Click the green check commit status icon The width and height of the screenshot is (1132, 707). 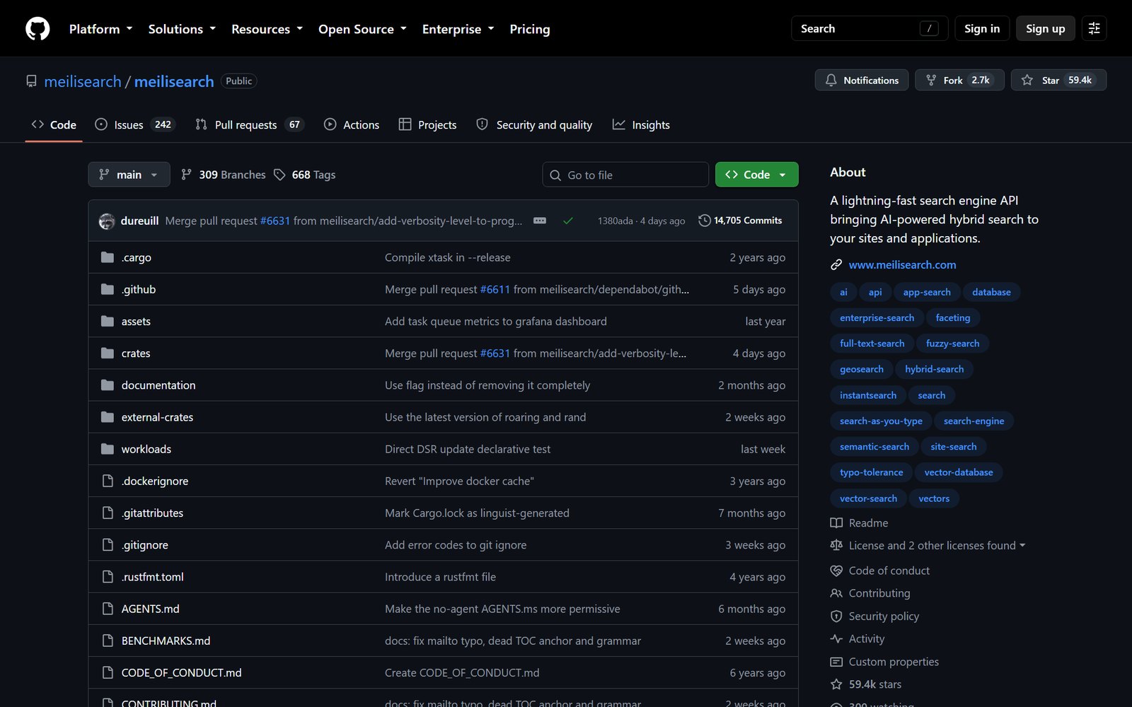tap(567, 221)
